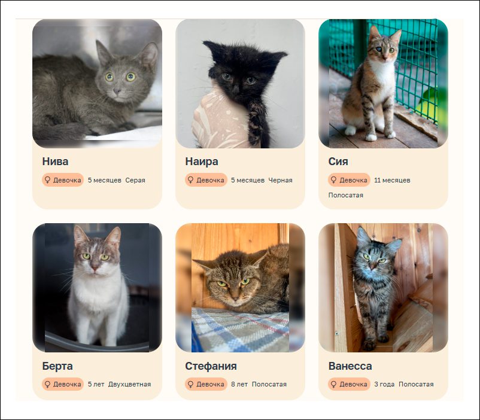Click Сия's Полосатая color label
The height and width of the screenshot is (420, 480).
pyautogui.click(x=345, y=195)
